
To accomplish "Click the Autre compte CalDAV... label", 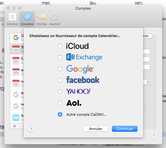I will [86, 115].
